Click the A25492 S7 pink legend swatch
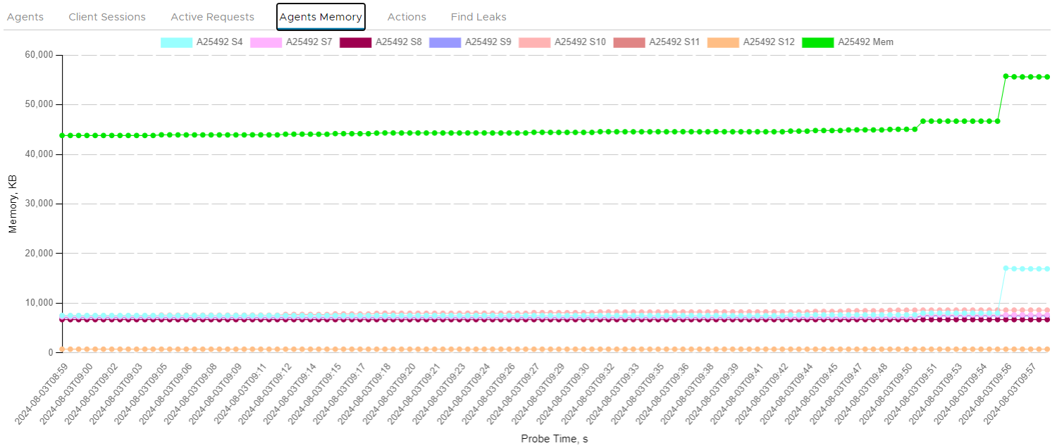1057x448 pixels. 266,42
